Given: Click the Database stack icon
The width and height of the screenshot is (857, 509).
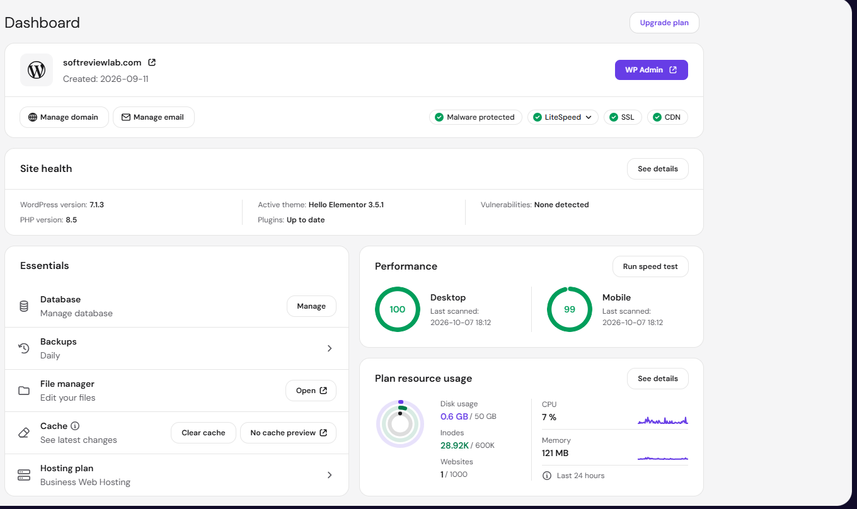Looking at the screenshot, I should tap(24, 306).
